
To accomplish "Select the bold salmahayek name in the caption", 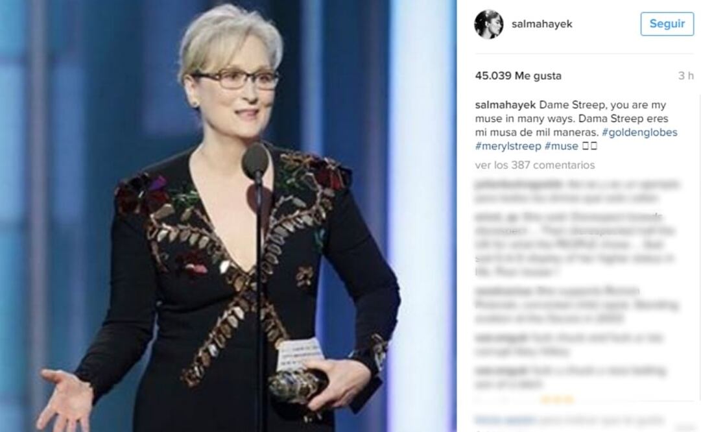I will (505, 104).
